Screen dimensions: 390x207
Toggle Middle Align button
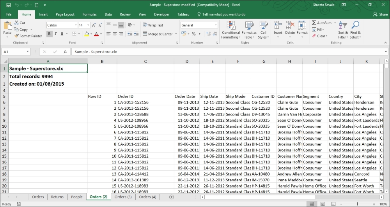[x=115, y=25]
